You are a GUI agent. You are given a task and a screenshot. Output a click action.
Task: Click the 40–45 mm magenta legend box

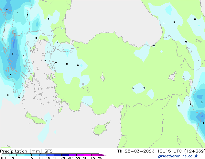coord(88,155)
